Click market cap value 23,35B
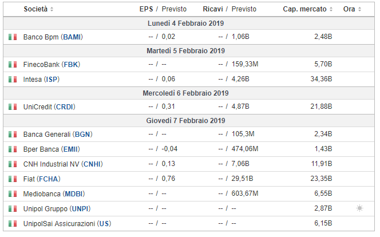This screenshot has height=237, width=380. (x=322, y=179)
